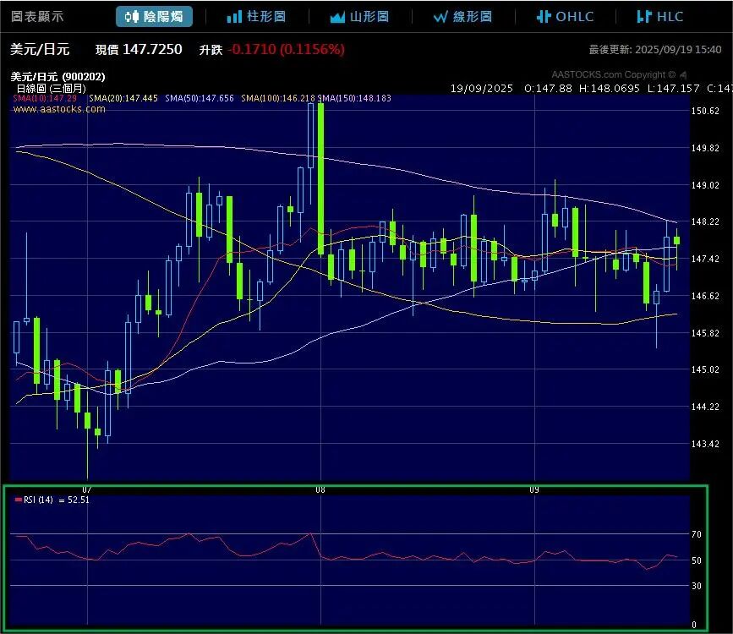The width and height of the screenshot is (733, 634).
Task: Click the 日線圖 (三個月) period label
Action: (52, 89)
